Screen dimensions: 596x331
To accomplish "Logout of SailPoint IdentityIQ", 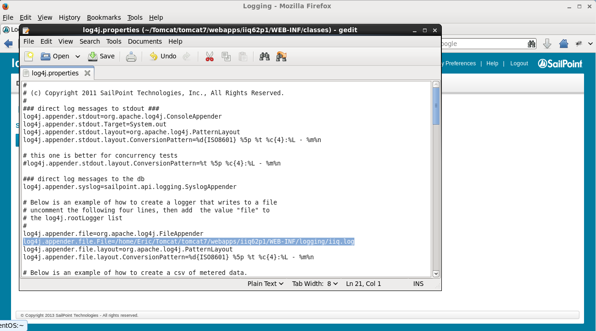I will click(519, 63).
